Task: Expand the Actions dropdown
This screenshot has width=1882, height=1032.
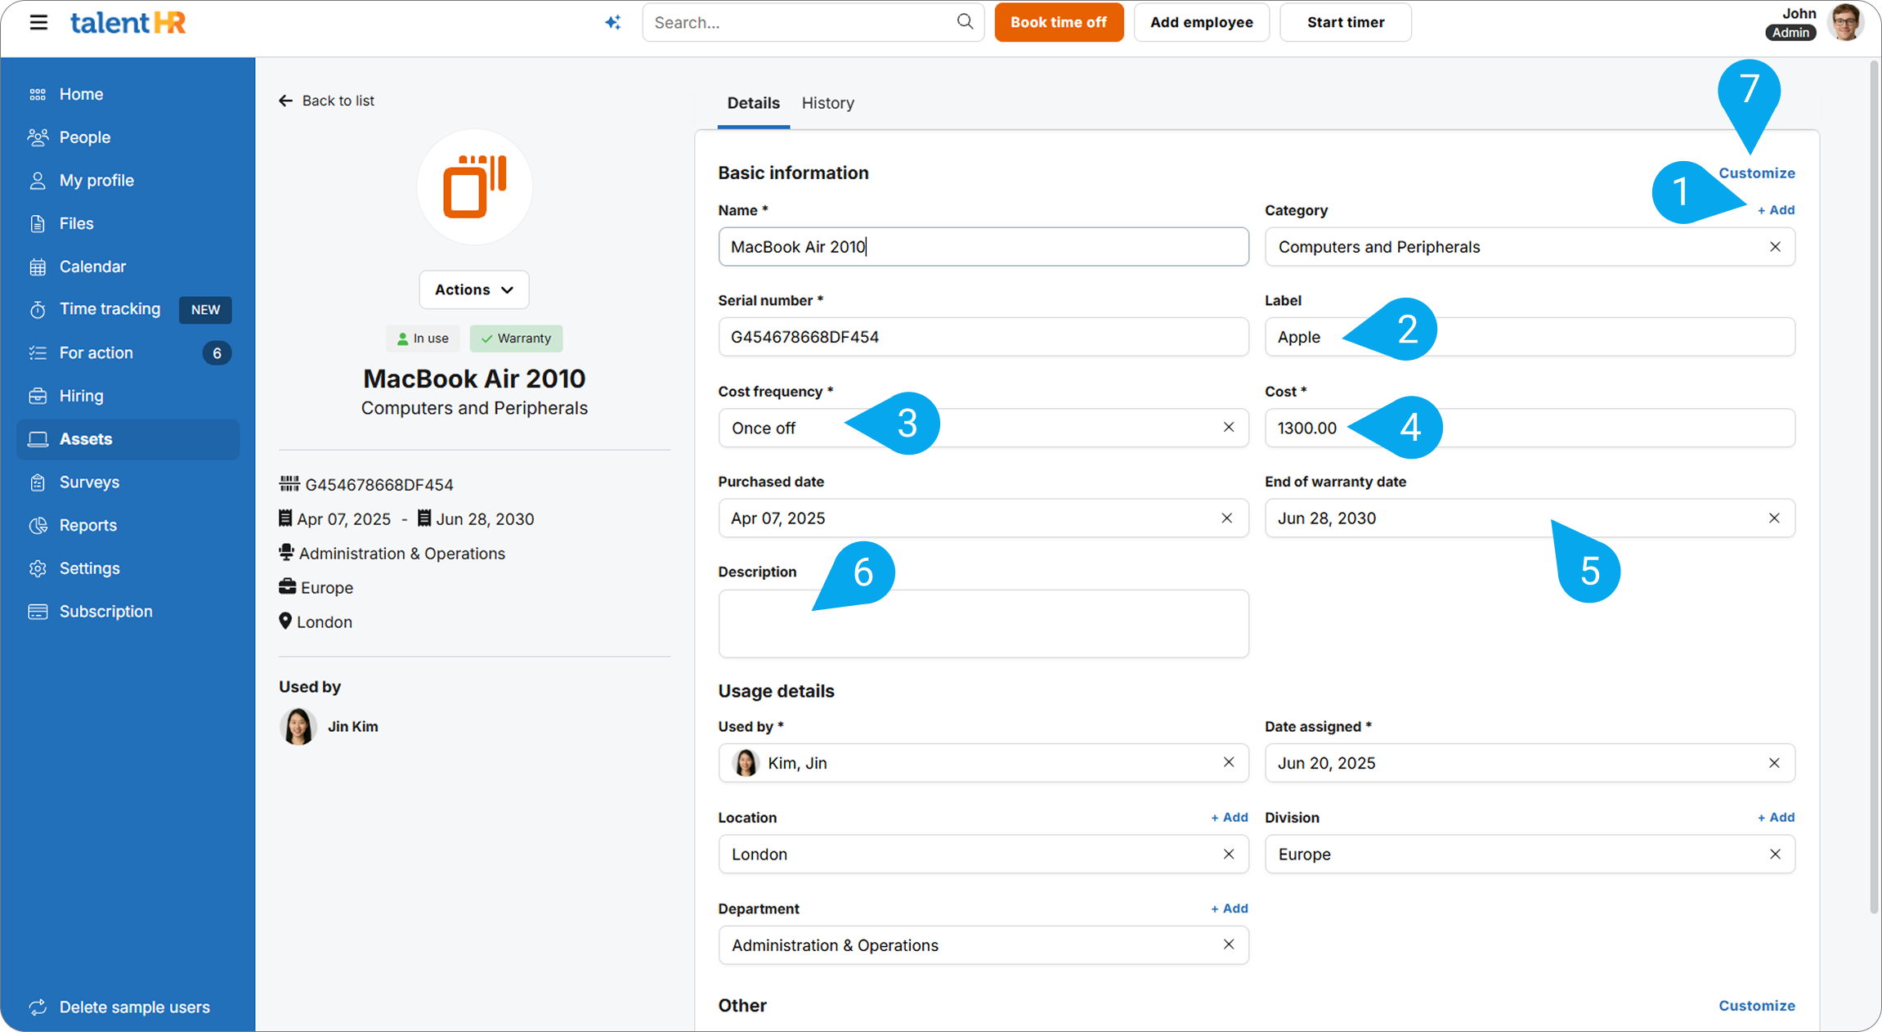Action: point(474,289)
